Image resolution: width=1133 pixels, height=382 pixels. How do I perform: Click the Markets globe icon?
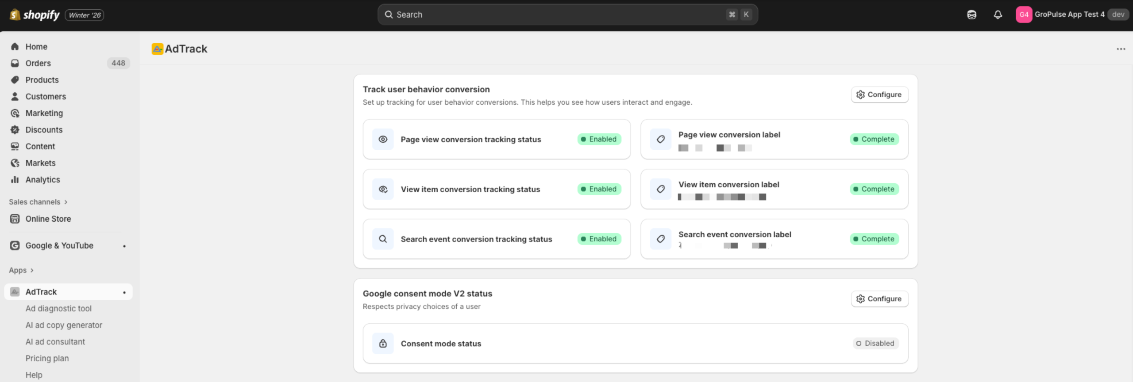[x=15, y=163]
